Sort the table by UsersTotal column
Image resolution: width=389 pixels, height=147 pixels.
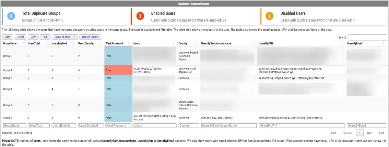[x=39, y=43]
